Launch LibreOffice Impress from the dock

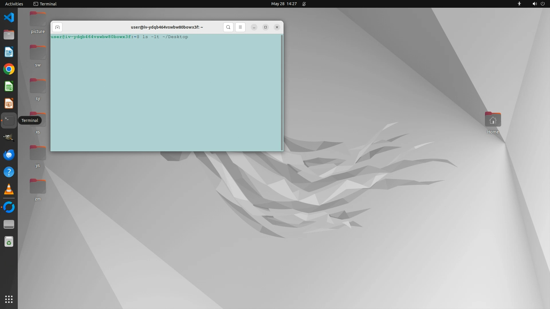(9, 104)
